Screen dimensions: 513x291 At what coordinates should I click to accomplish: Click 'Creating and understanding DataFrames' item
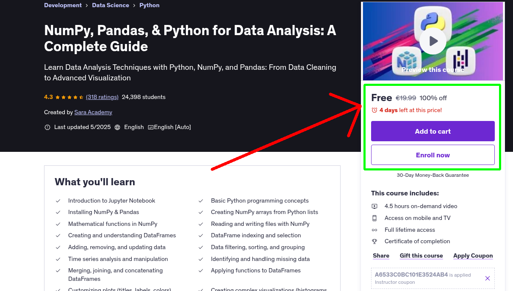(122, 235)
